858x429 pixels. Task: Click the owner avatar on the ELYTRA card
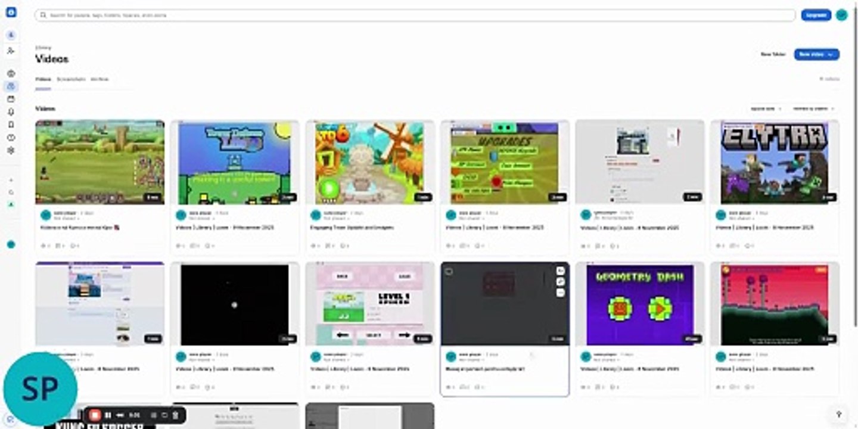tap(721, 215)
